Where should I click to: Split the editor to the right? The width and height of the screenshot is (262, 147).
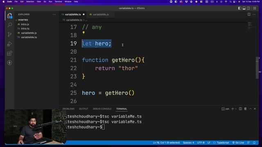coord(249,14)
